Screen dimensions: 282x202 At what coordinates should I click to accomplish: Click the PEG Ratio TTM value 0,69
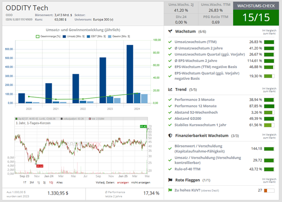(216, 22)
